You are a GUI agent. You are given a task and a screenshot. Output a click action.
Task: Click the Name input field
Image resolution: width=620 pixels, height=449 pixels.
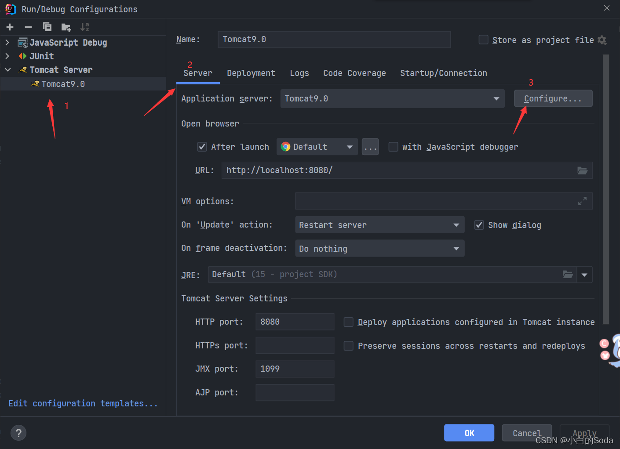(334, 40)
